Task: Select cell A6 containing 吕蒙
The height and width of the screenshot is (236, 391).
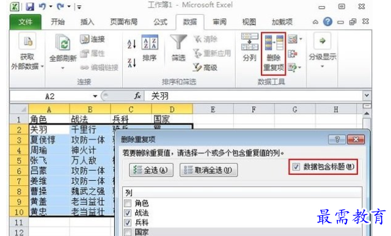Action: 49,171
